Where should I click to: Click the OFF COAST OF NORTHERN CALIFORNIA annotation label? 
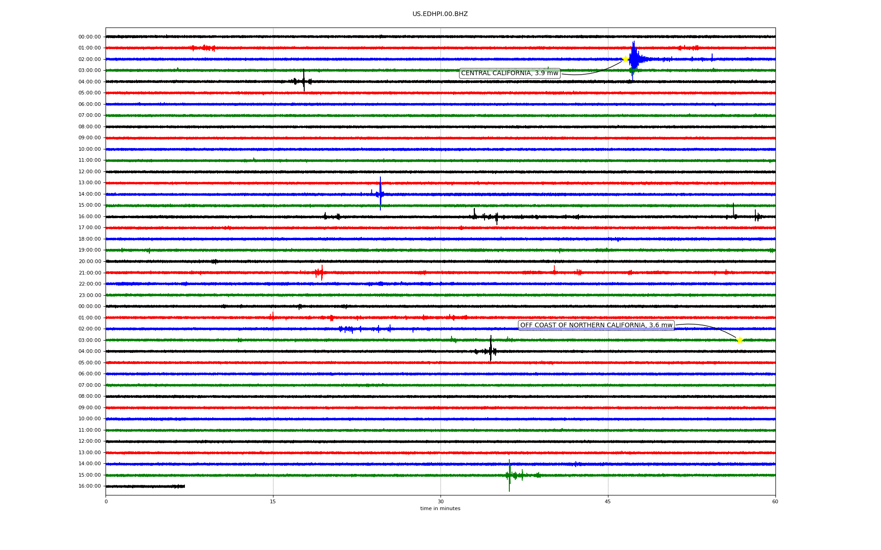[x=596, y=325]
